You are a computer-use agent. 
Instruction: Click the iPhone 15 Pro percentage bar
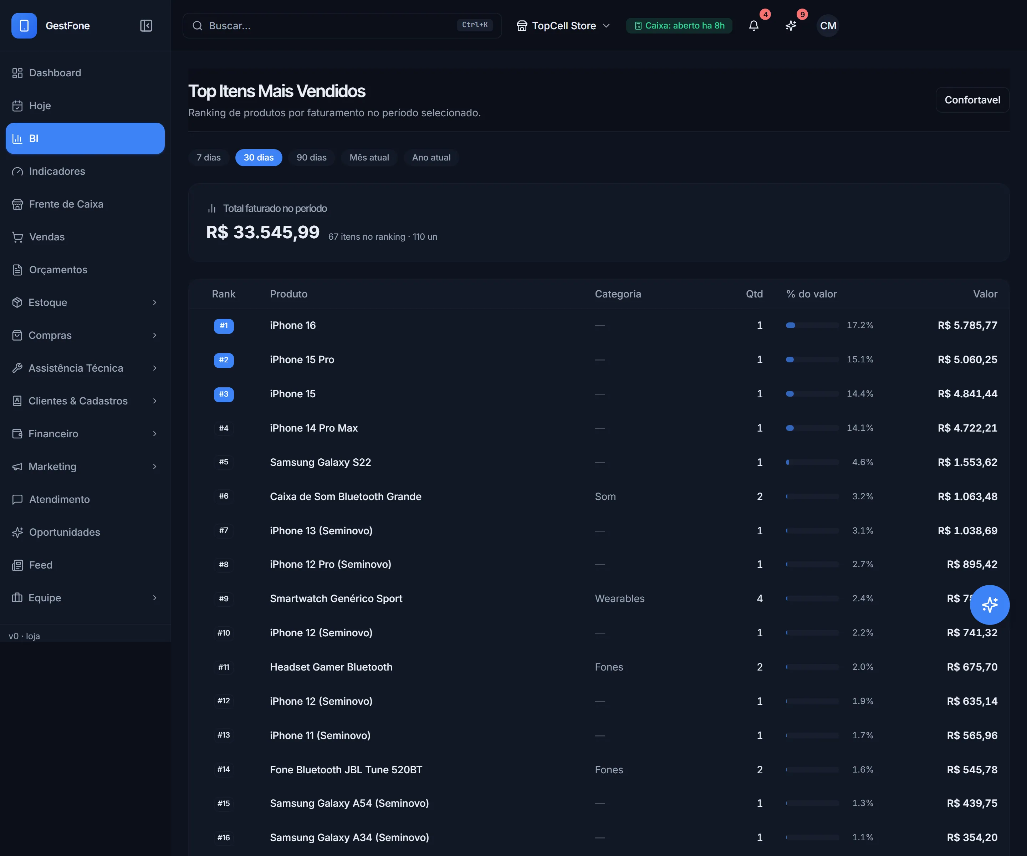click(812, 360)
